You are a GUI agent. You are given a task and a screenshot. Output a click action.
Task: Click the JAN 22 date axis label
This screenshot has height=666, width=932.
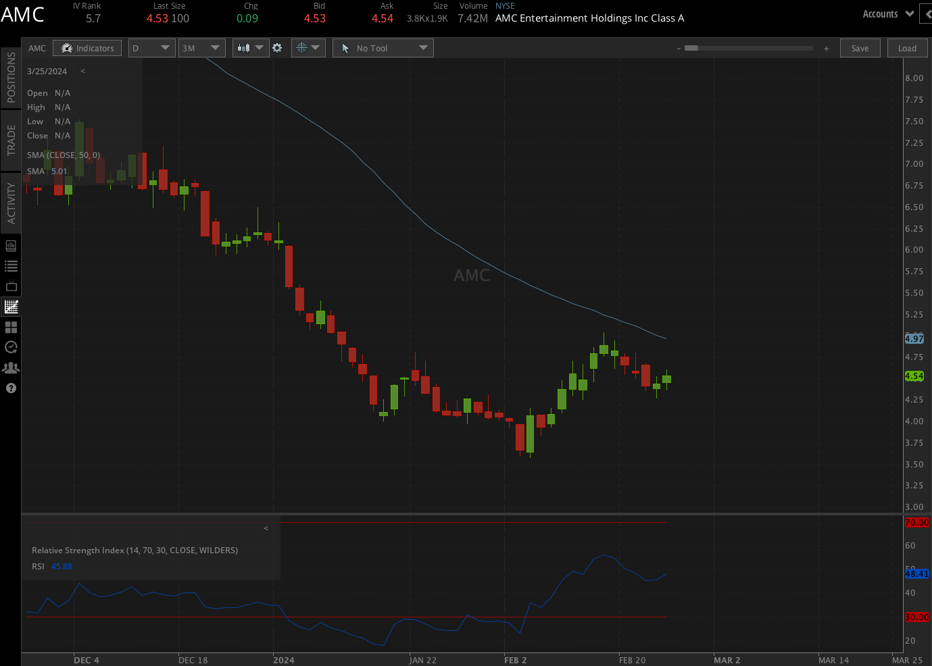423,660
